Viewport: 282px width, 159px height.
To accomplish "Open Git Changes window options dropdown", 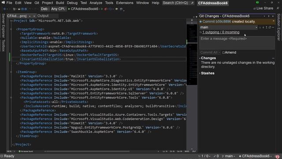I will coord(264,16).
